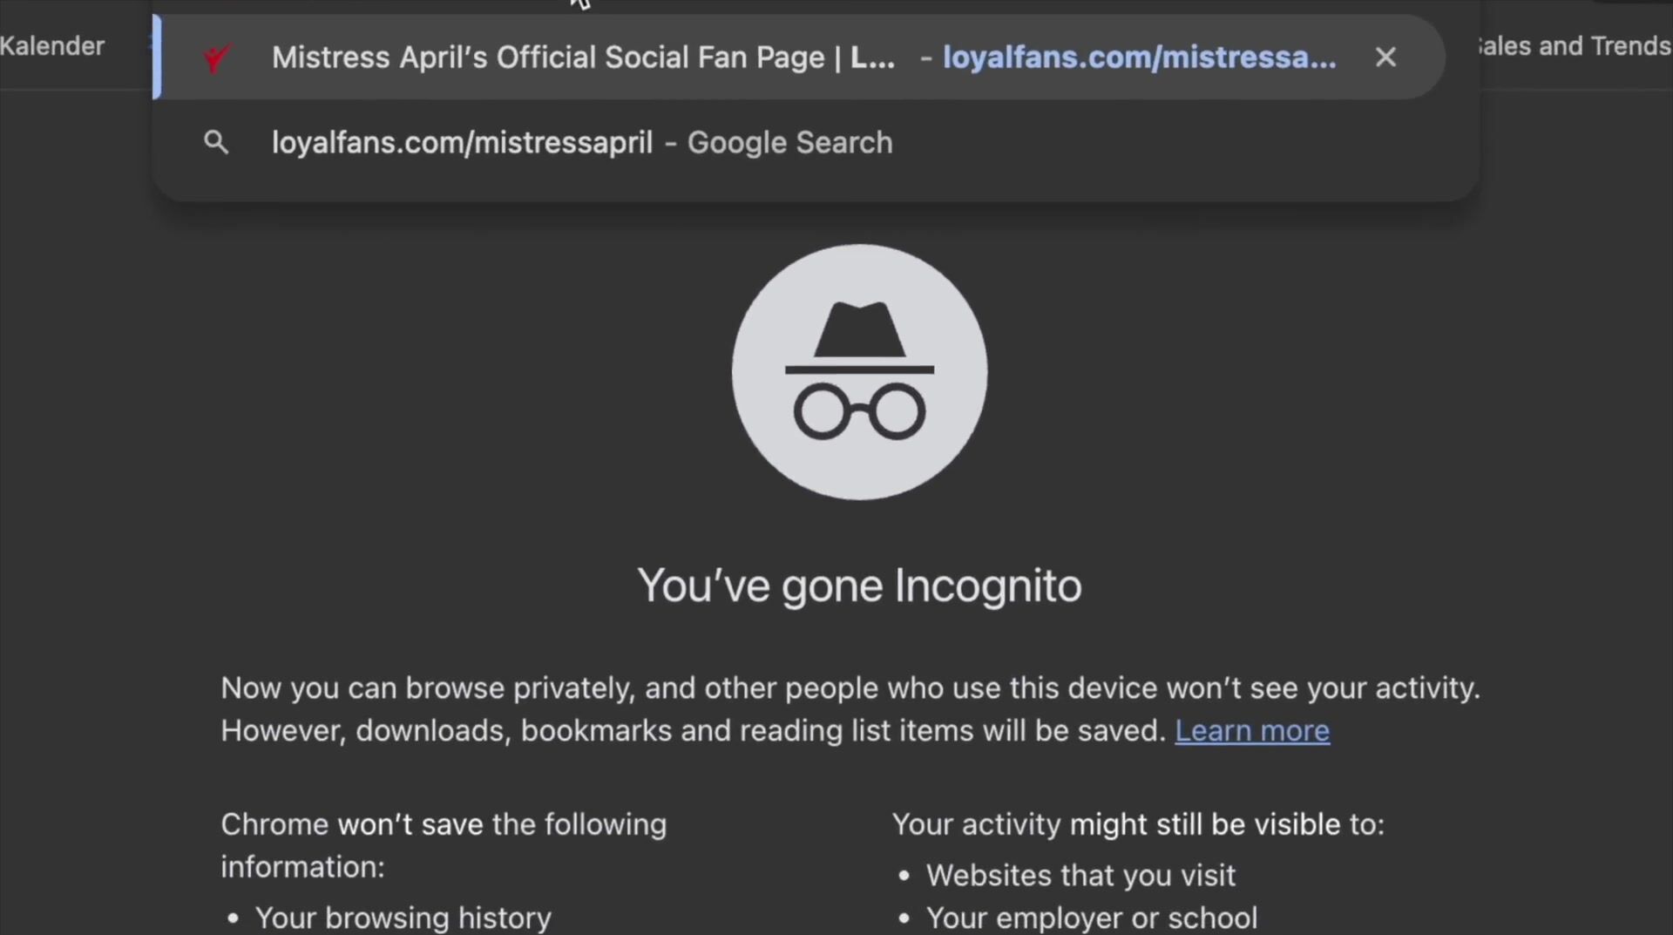Viewport: 1673px width, 935px height.
Task: Select the loyalfans.com/mistressapril Google Search suggestion
Action: pyautogui.click(x=816, y=142)
